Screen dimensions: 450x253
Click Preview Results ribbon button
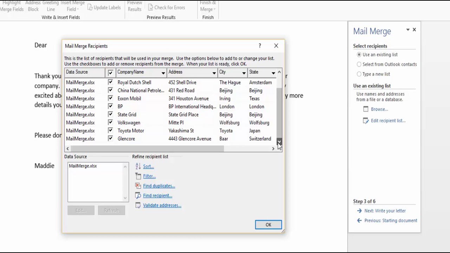pyautogui.click(x=135, y=6)
